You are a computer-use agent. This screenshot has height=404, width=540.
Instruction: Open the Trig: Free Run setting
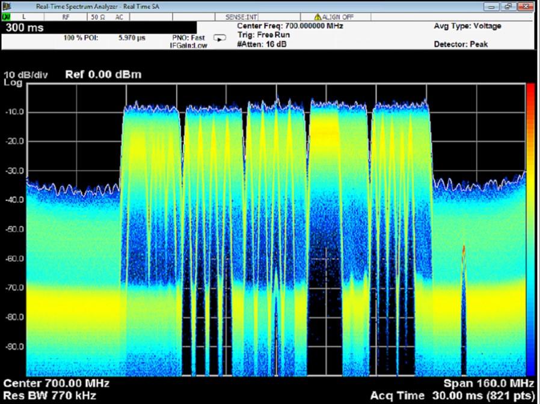(x=264, y=35)
